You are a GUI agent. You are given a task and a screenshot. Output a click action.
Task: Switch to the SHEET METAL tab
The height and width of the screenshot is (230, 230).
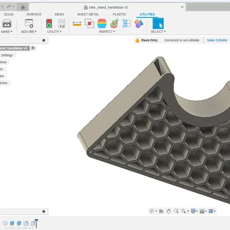click(88, 14)
